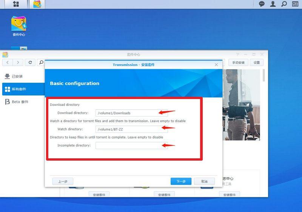Screen dimensions: 302x212
Task: Switch to Package Center taskbar icon
Action: (x=37, y=4)
